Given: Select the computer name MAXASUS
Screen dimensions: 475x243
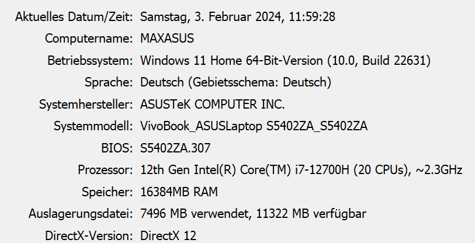Looking at the screenshot, I should coord(167,39).
